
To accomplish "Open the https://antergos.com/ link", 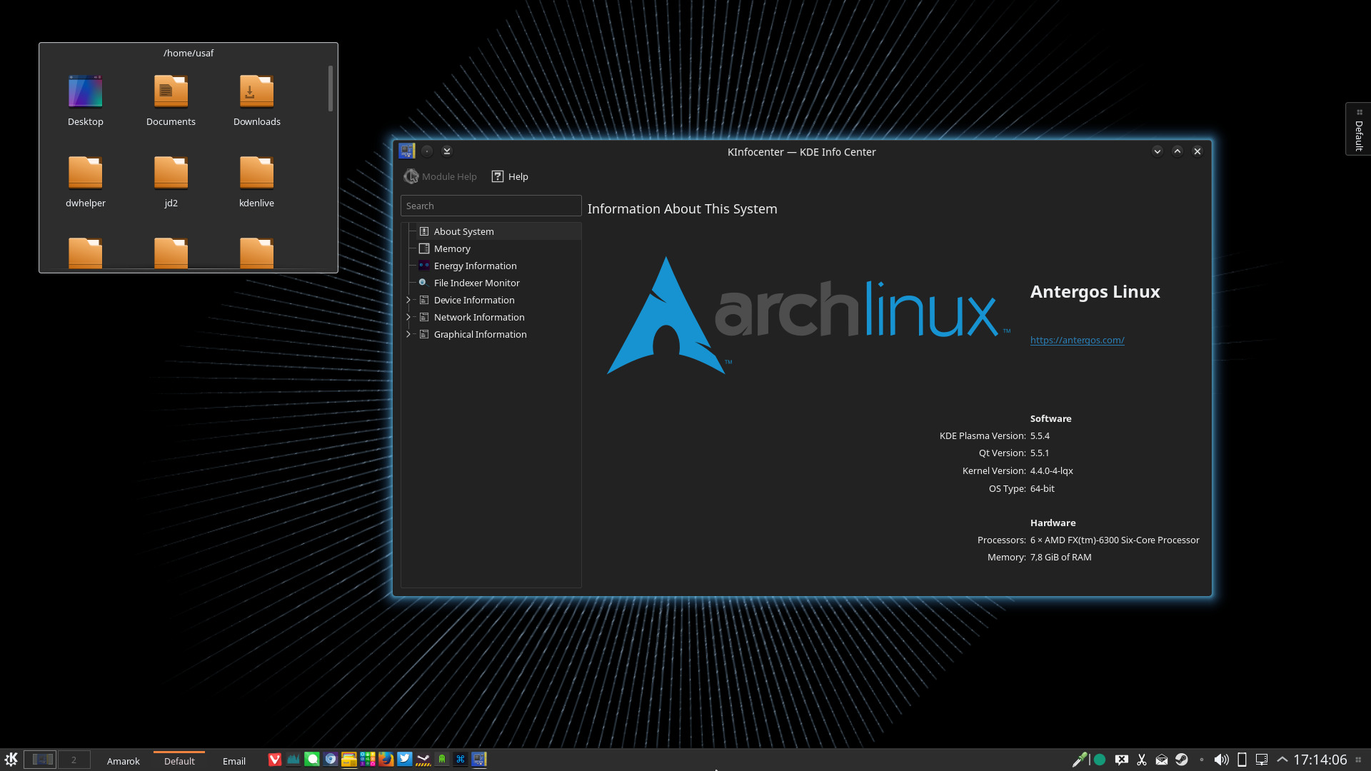I will click(x=1077, y=340).
